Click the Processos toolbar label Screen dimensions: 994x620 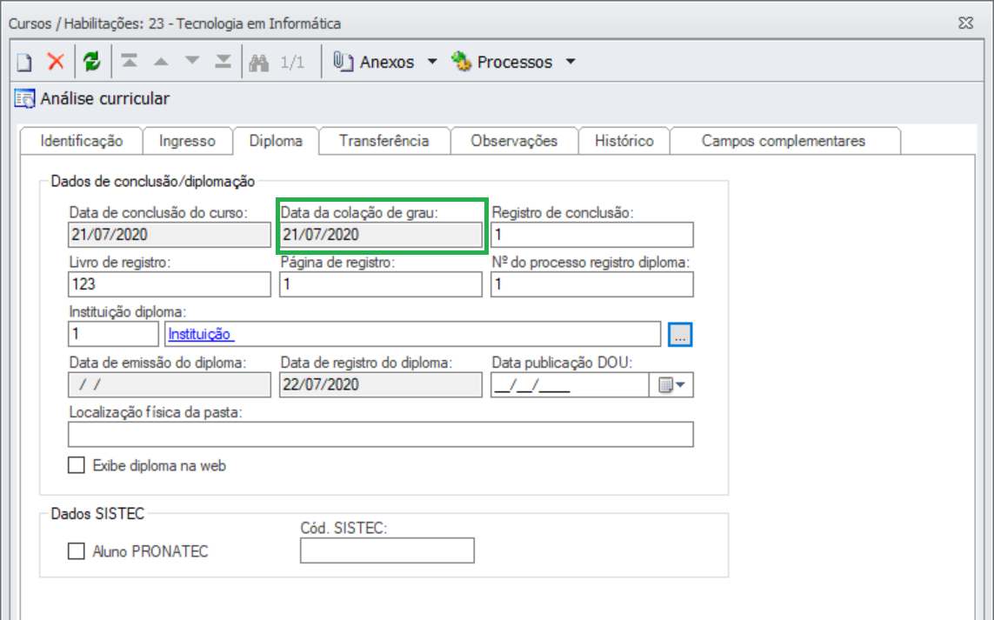point(514,62)
